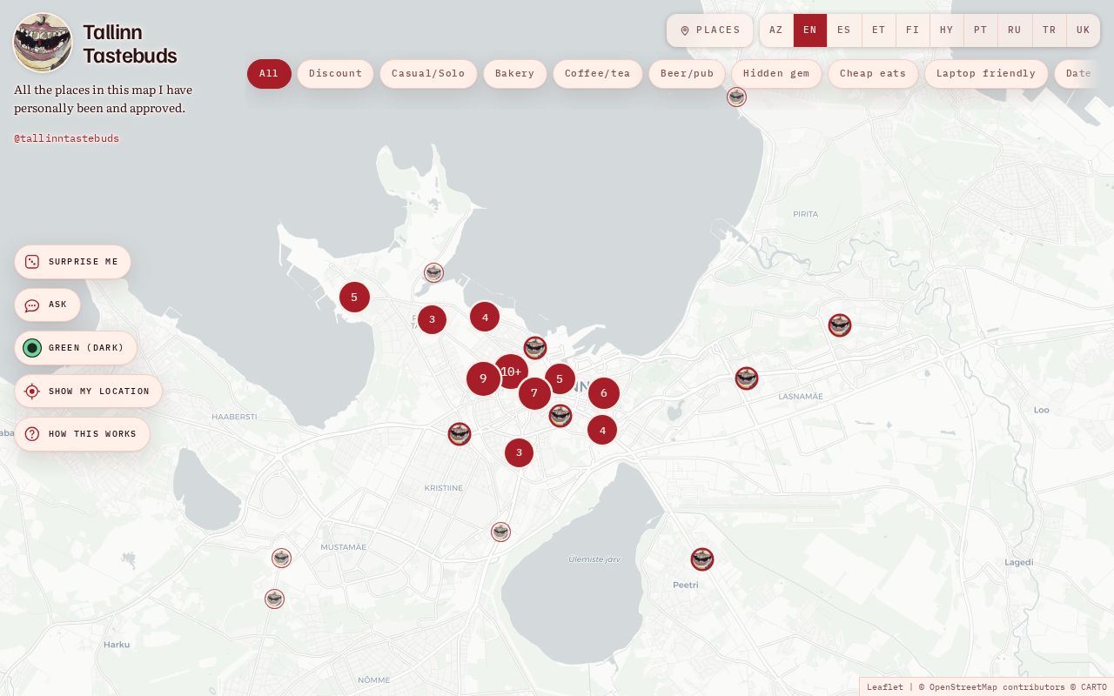Image resolution: width=1114 pixels, height=696 pixels.
Task: Select the easternmost map marker
Action: (x=840, y=325)
